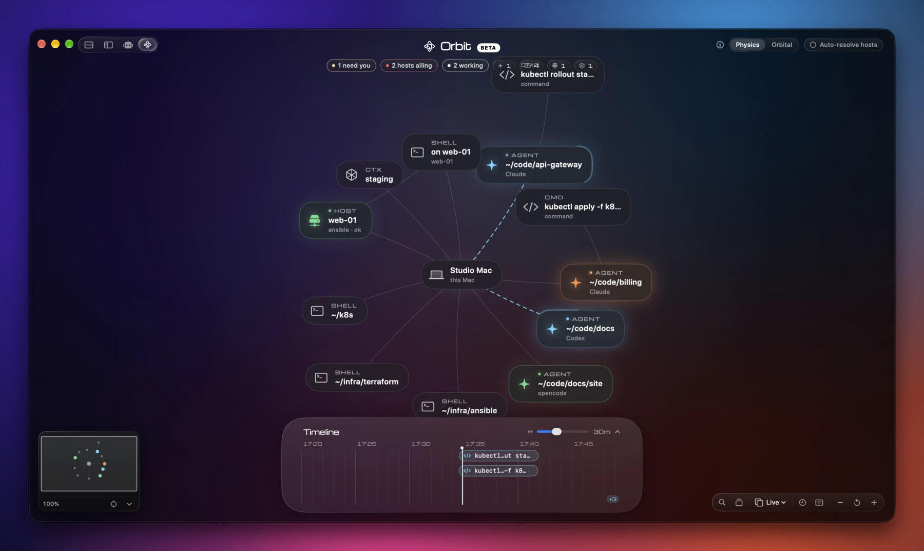
Task: Click the terminal icon of ~/k8s shell
Action: (317, 311)
